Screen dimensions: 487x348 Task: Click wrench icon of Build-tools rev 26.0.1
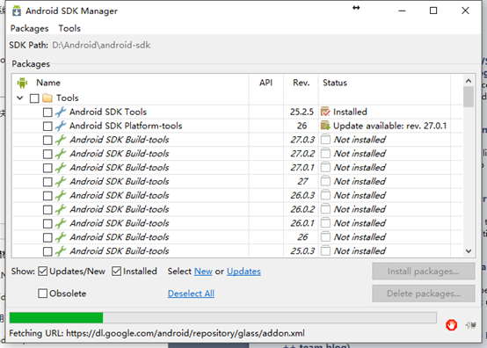61,223
